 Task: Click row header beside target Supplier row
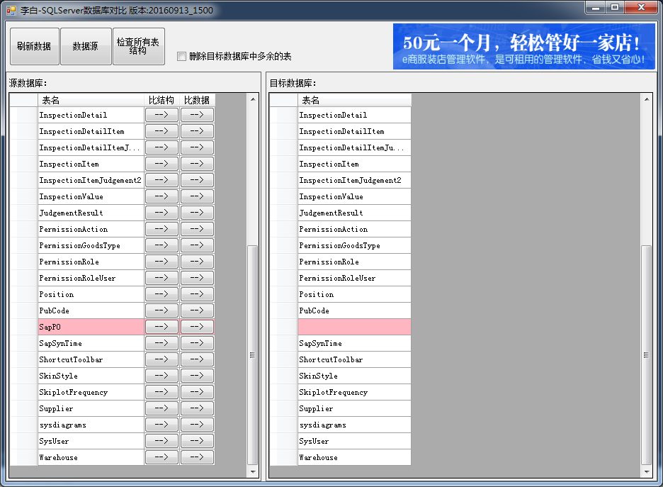[284, 409]
